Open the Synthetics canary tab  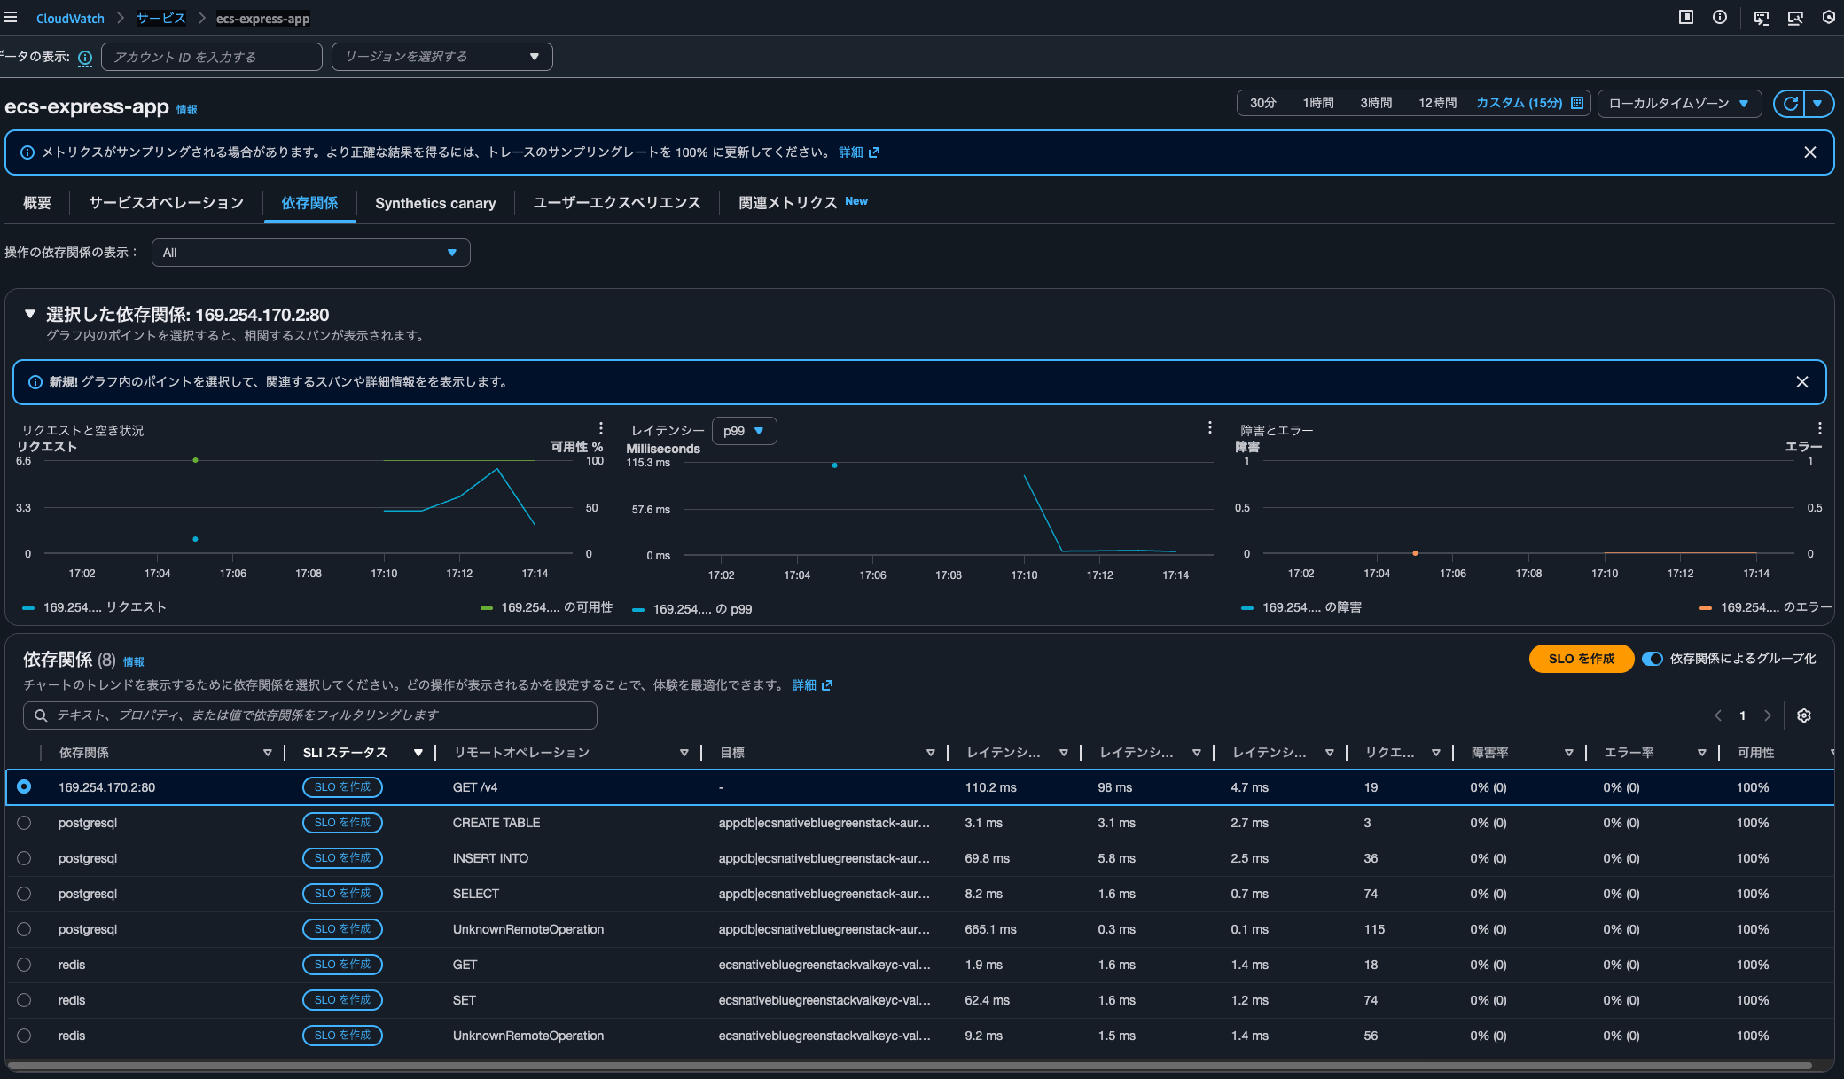[x=435, y=203]
